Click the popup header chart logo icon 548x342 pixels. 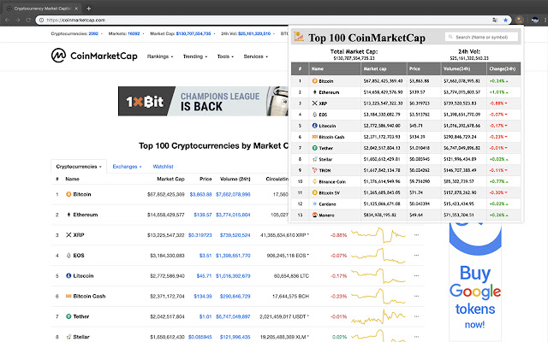(x=299, y=36)
